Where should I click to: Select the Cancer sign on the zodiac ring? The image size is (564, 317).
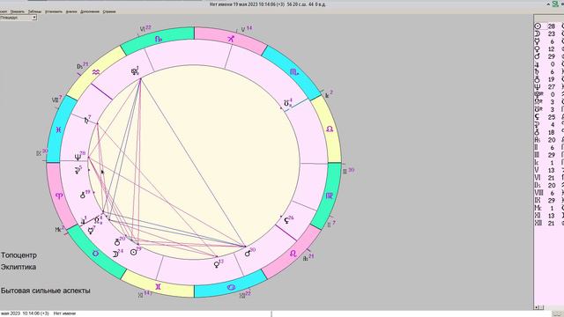[x=231, y=287]
